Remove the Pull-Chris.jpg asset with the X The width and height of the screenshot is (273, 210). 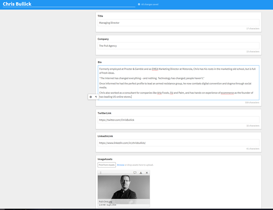tap(147, 173)
